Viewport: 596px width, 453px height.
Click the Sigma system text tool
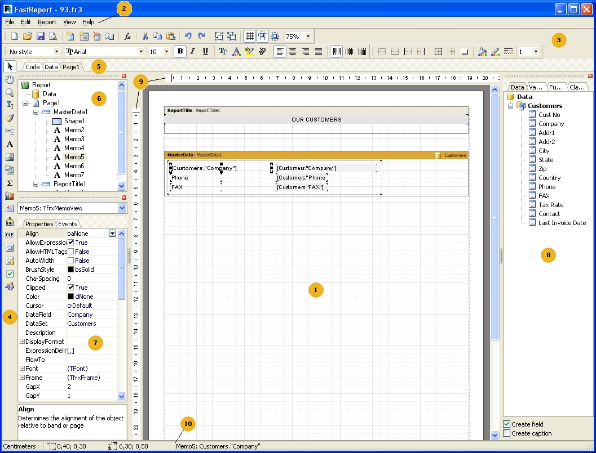pos(10,183)
